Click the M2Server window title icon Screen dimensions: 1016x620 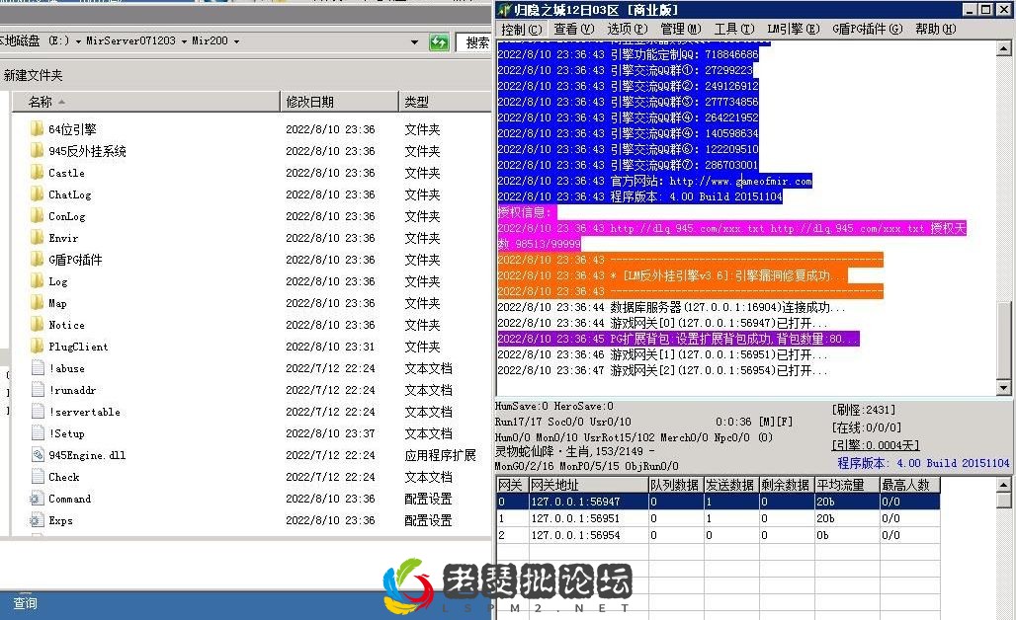(x=505, y=10)
